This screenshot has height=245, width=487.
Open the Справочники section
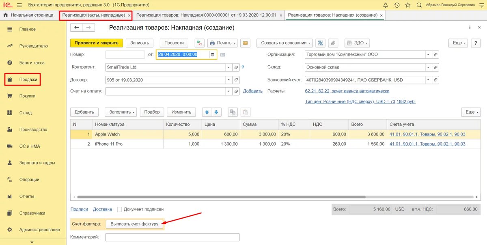[x=32, y=213]
